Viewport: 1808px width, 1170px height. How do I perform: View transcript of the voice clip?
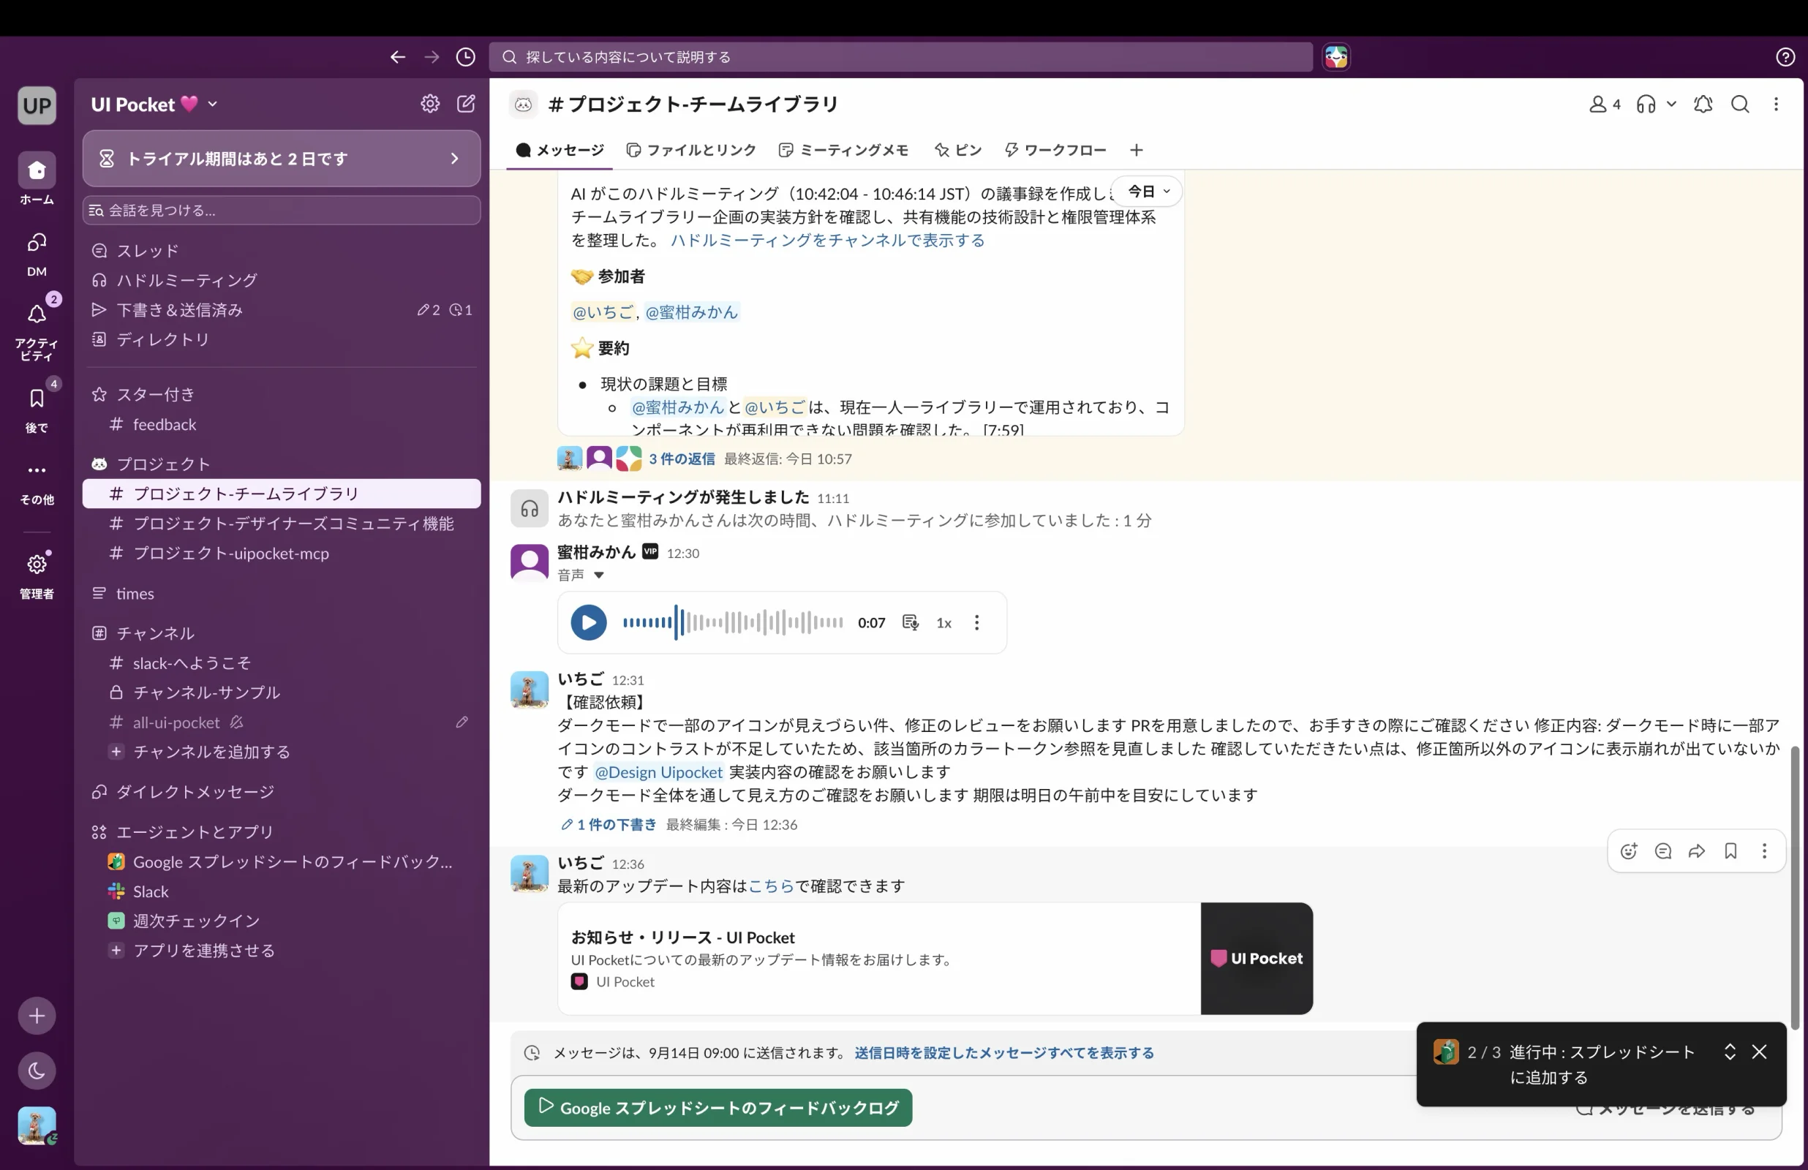(x=910, y=623)
